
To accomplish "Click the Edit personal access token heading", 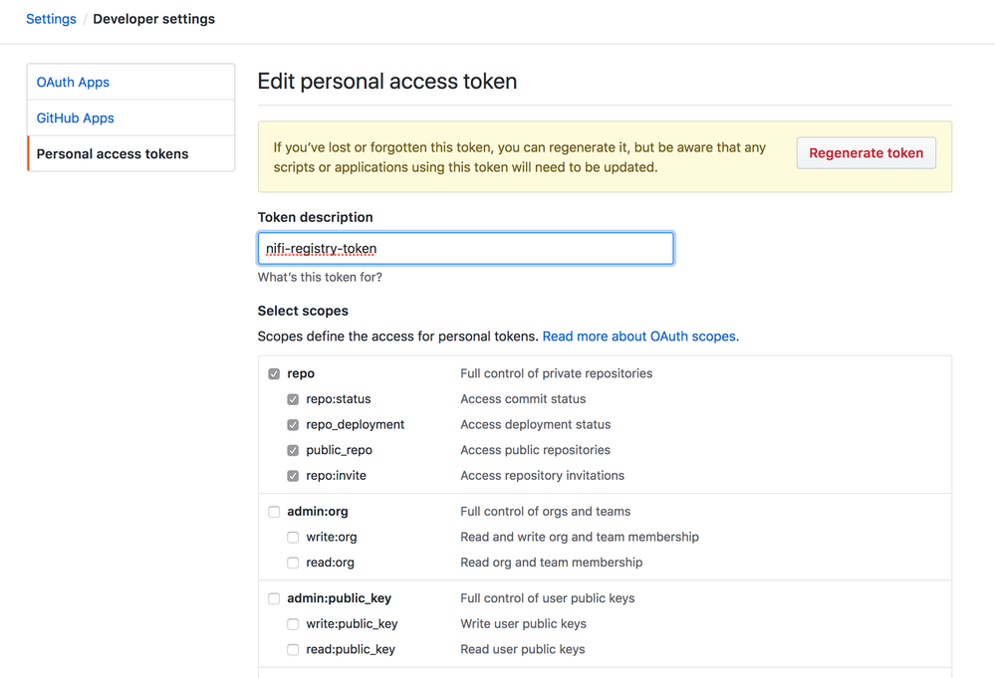I will [x=387, y=82].
